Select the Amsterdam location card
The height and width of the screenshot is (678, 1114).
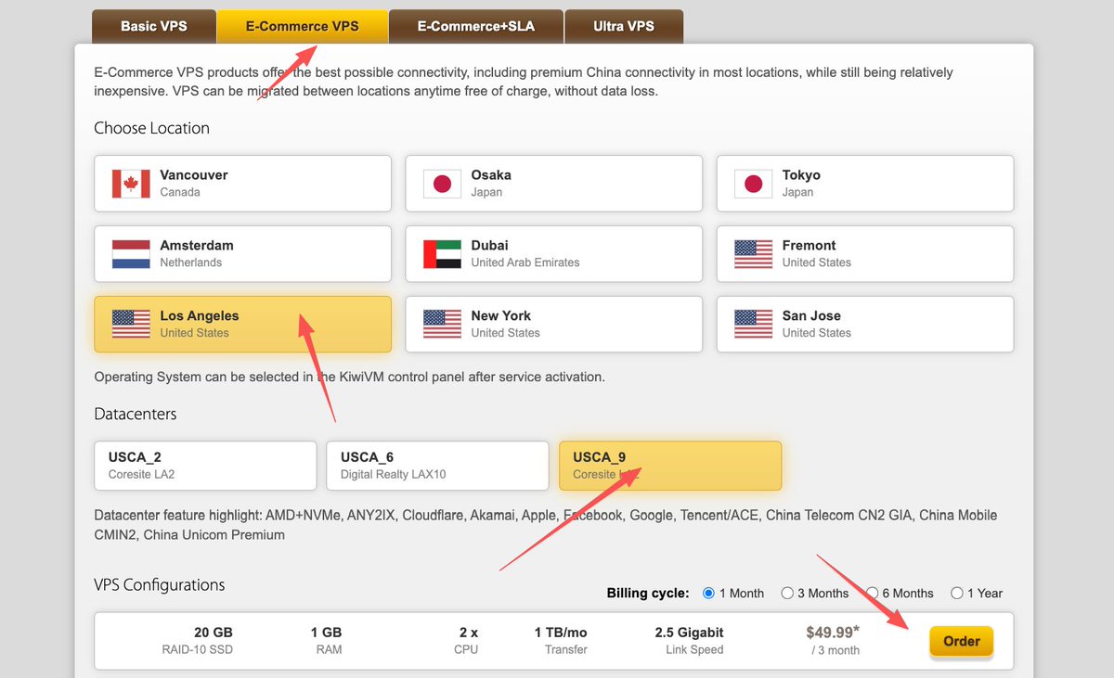pos(242,254)
